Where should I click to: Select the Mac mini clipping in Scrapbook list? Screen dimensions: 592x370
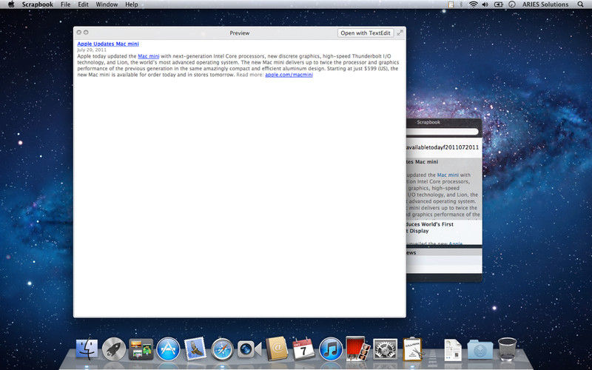(444, 189)
